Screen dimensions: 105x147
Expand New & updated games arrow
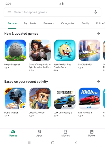[98, 34]
